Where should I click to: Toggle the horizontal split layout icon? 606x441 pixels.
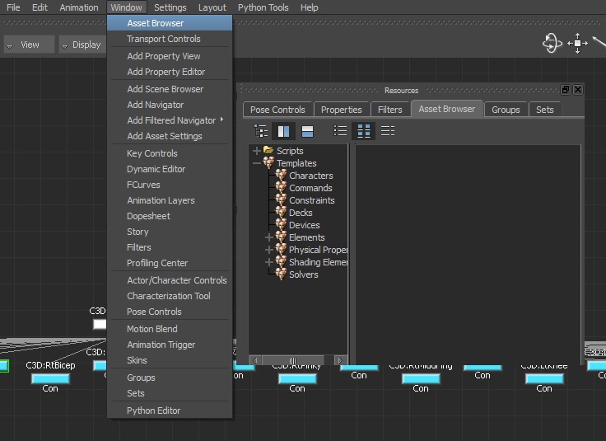(307, 131)
